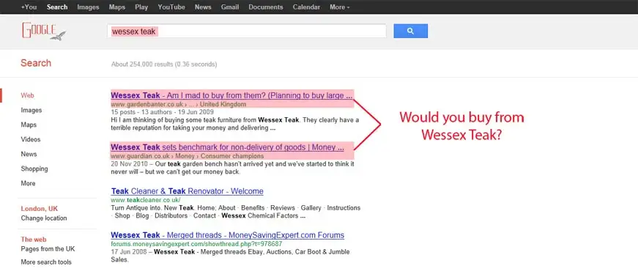Click www.teakcleaner.co.uk URL text
This screenshot has height=274, width=638.
click(146, 200)
